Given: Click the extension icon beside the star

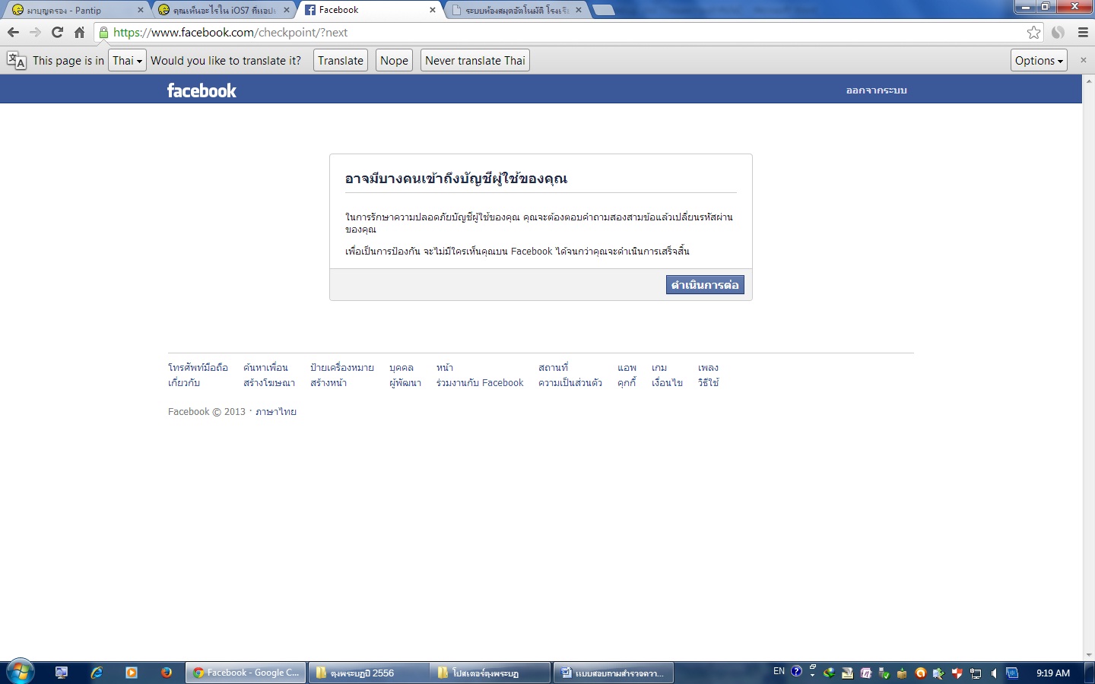Looking at the screenshot, I should pyautogui.click(x=1058, y=32).
